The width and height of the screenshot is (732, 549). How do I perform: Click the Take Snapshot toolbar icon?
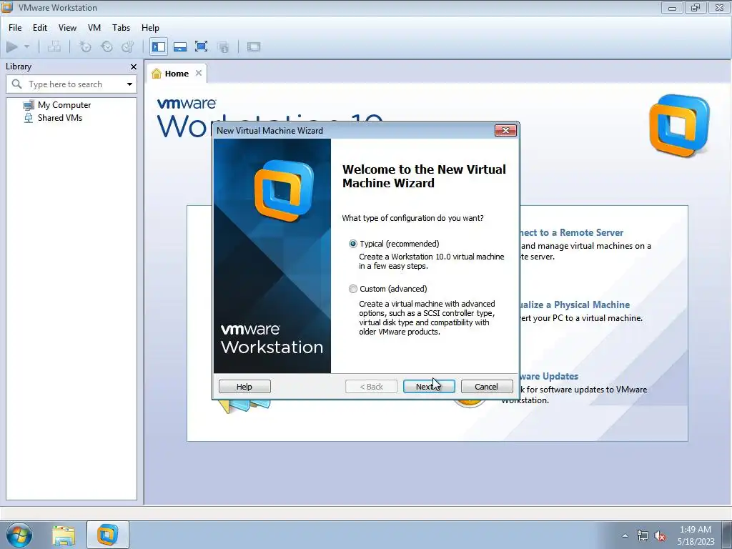point(86,46)
